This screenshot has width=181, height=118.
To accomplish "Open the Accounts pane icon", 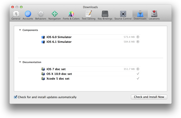I will tap(28, 14).
